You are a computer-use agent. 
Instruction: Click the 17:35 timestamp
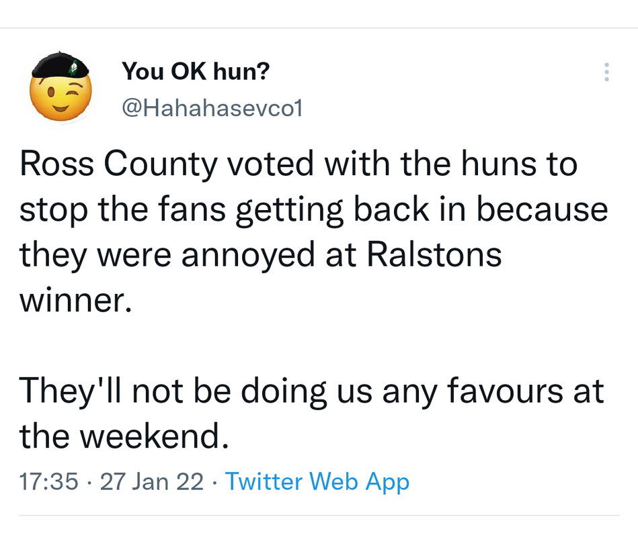48,481
